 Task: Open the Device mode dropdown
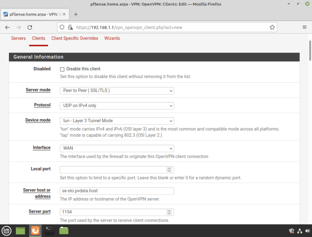(x=117, y=121)
